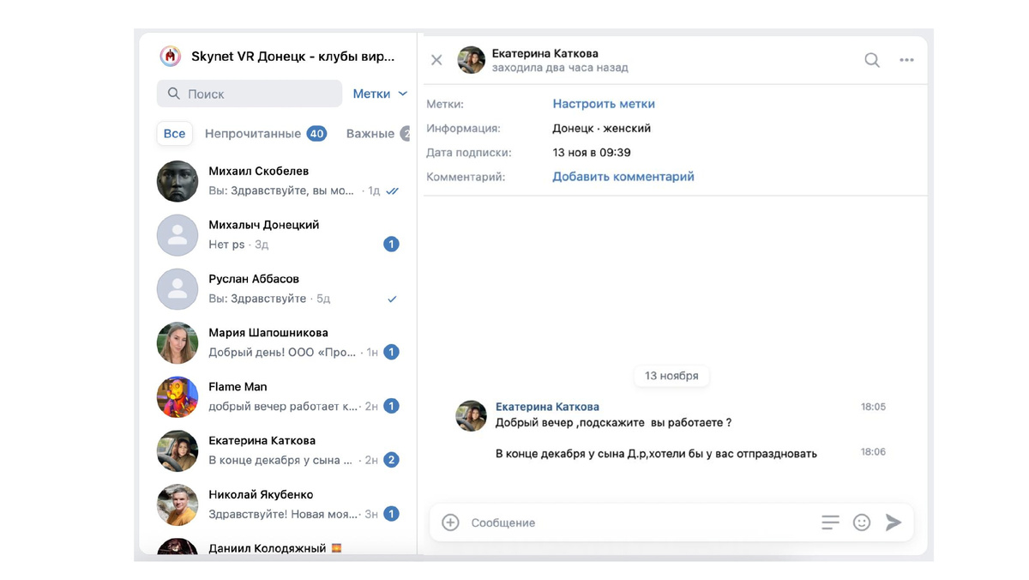This screenshot has width=1029, height=580.
Task: Click Руслан Аббасов placeholder avatar
Action: click(x=178, y=289)
